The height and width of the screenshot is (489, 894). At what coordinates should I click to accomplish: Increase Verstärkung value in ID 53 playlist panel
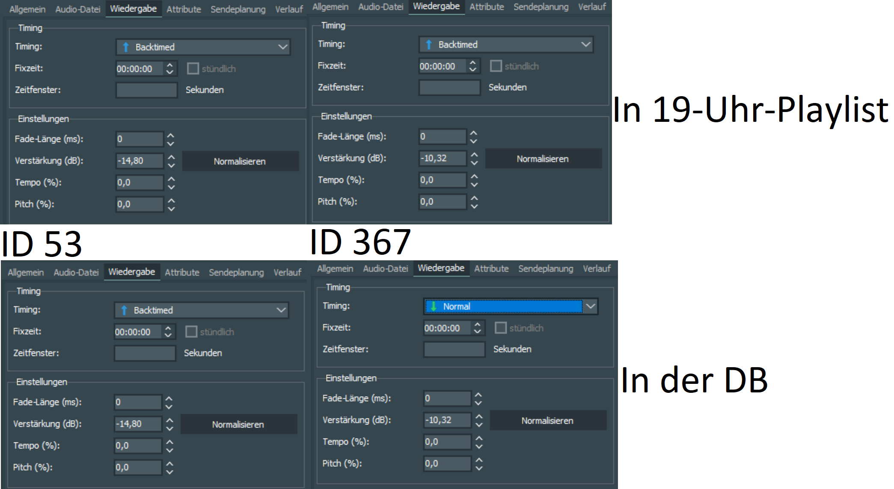pyautogui.click(x=171, y=157)
